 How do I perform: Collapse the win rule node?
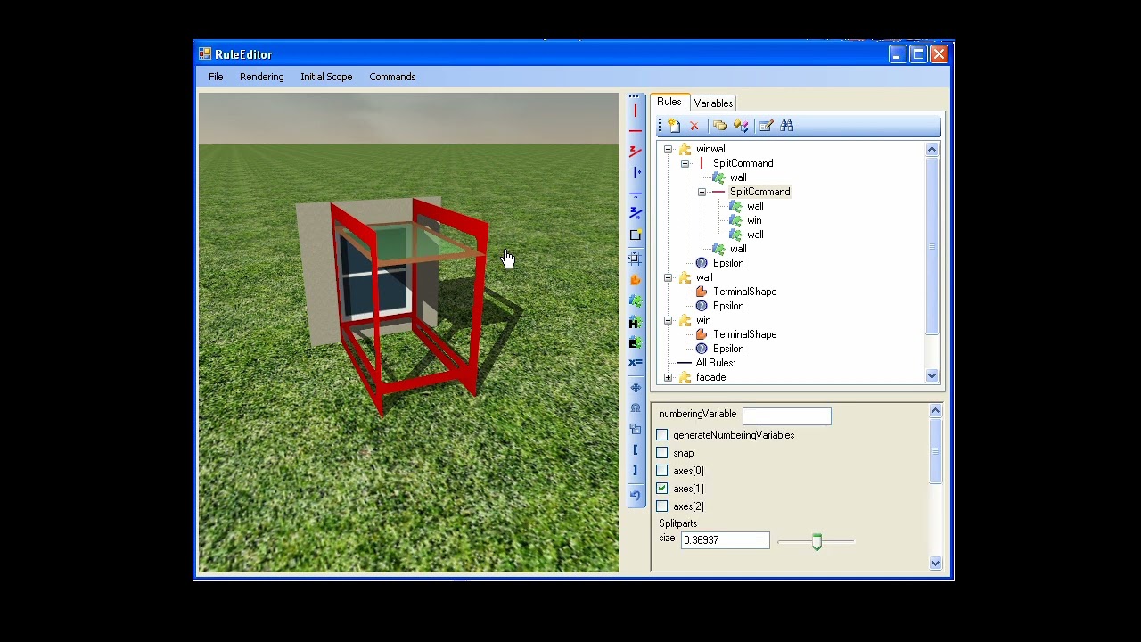click(x=668, y=320)
